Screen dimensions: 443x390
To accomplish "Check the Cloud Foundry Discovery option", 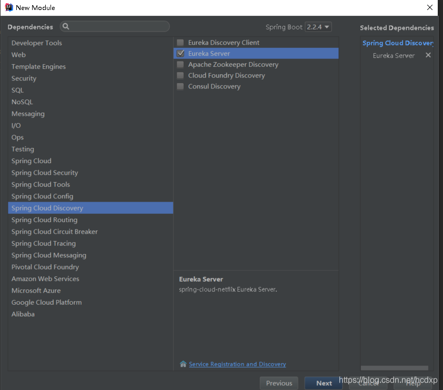I will point(180,75).
